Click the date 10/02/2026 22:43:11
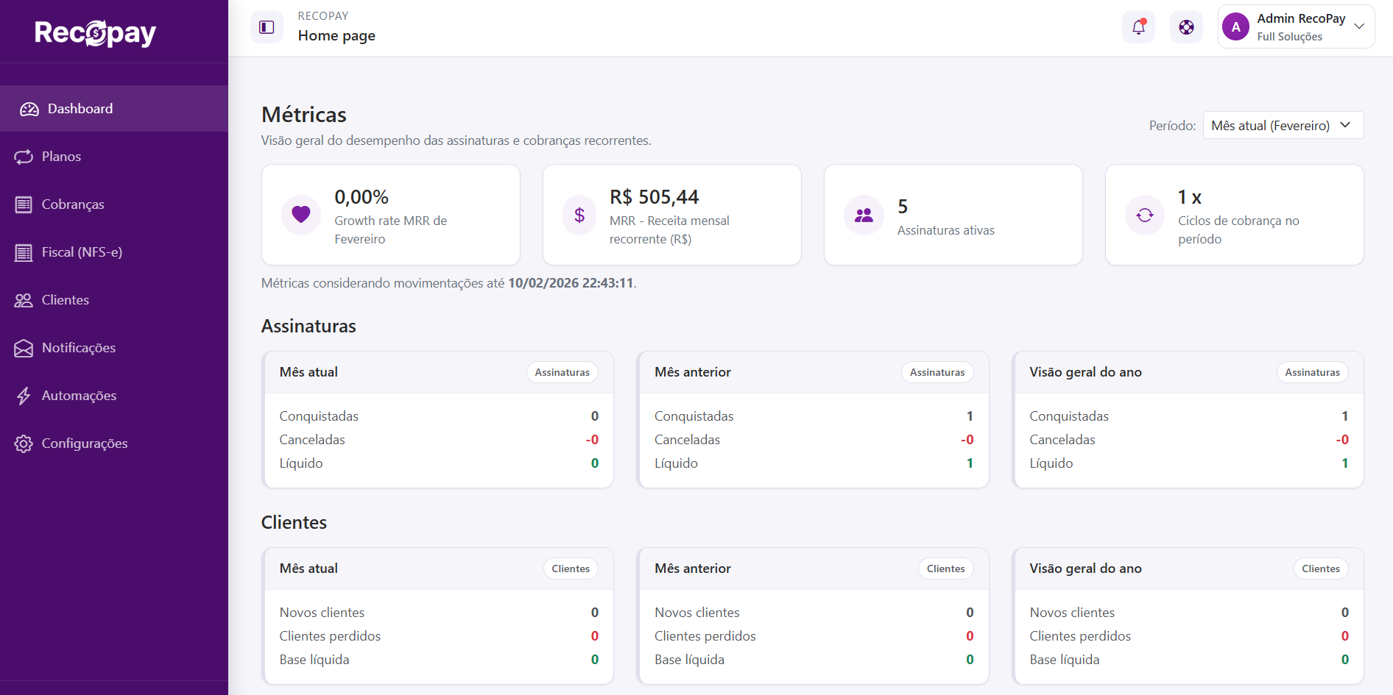Screen dimensions: 1393x695 coord(571,283)
